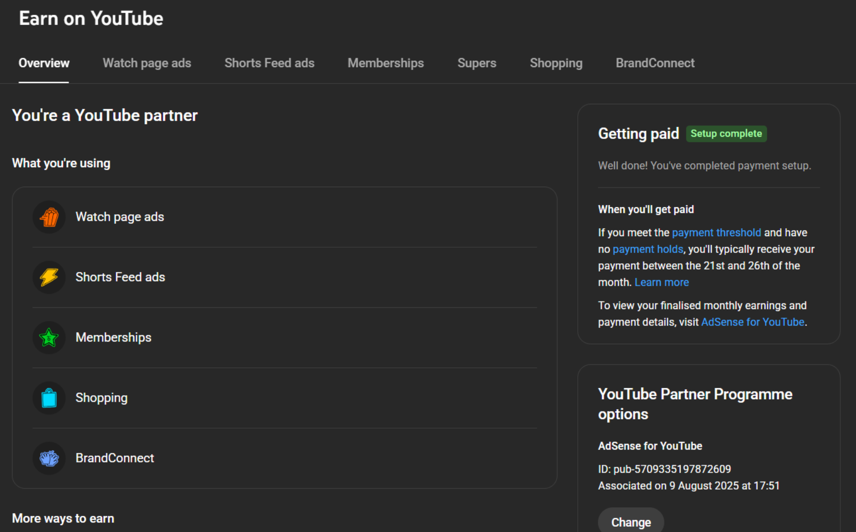856x532 pixels.
Task: Click the Shopping bag icon
Action: point(49,398)
